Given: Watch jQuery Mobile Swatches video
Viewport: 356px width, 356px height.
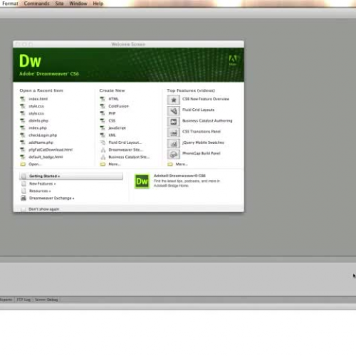Looking at the screenshot, I should pyautogui.click(x=203, y=142).
